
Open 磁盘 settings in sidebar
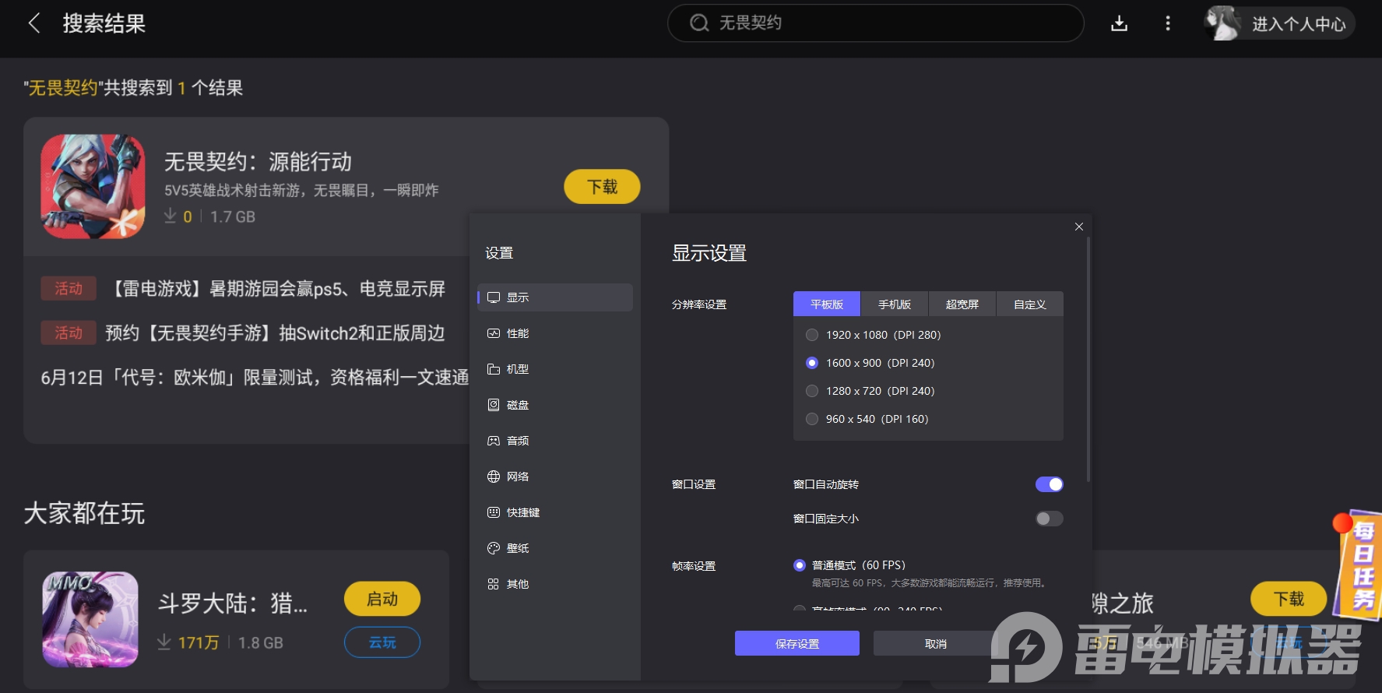(x=517, y=405)
